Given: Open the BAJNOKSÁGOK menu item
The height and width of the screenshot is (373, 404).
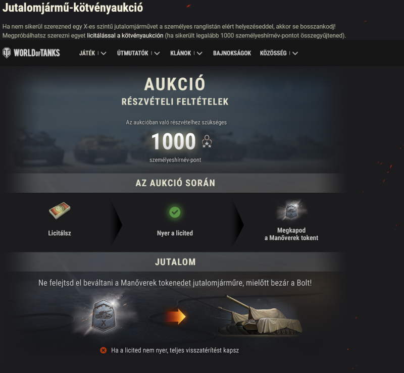Looking at the screenshot, I should tap(232, 53).
